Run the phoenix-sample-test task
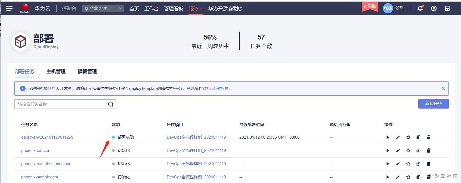This screenshot has height=183, width=461. 388,177
